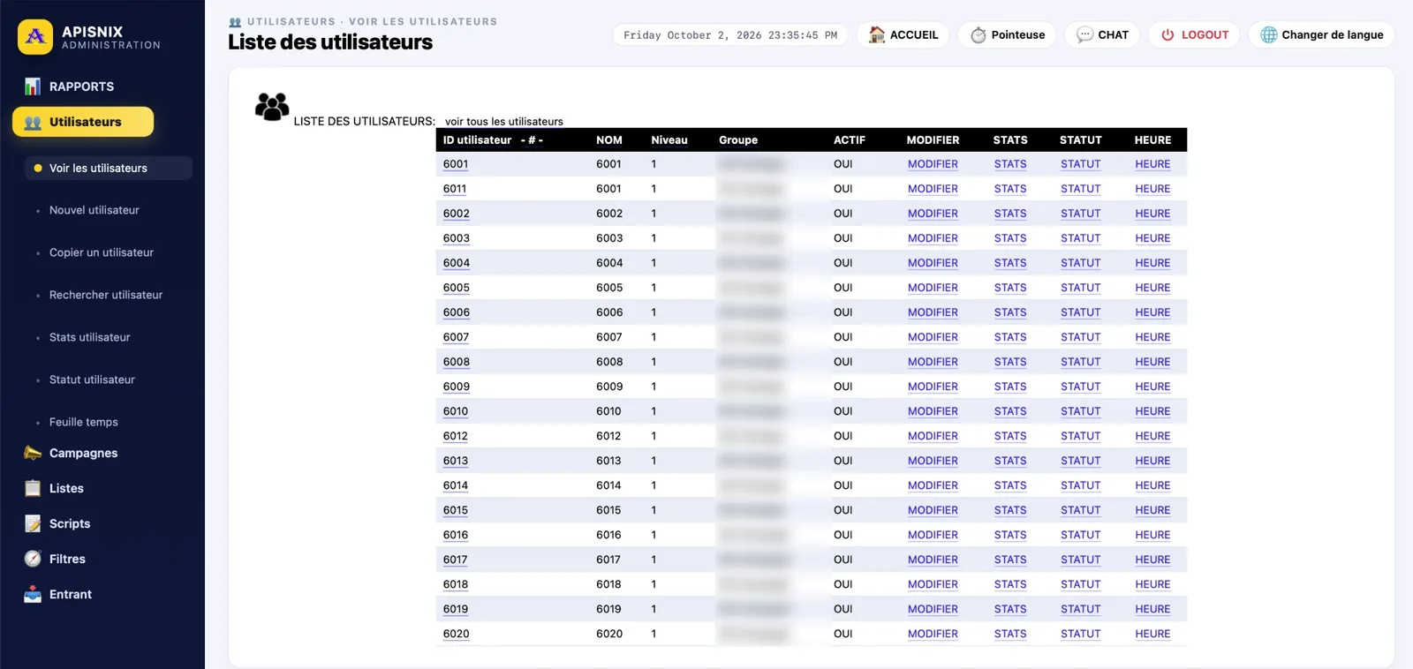This screenshot has width=1413, height=669.
Task: Sort by Niveau column header
Action: coord(669,140)
